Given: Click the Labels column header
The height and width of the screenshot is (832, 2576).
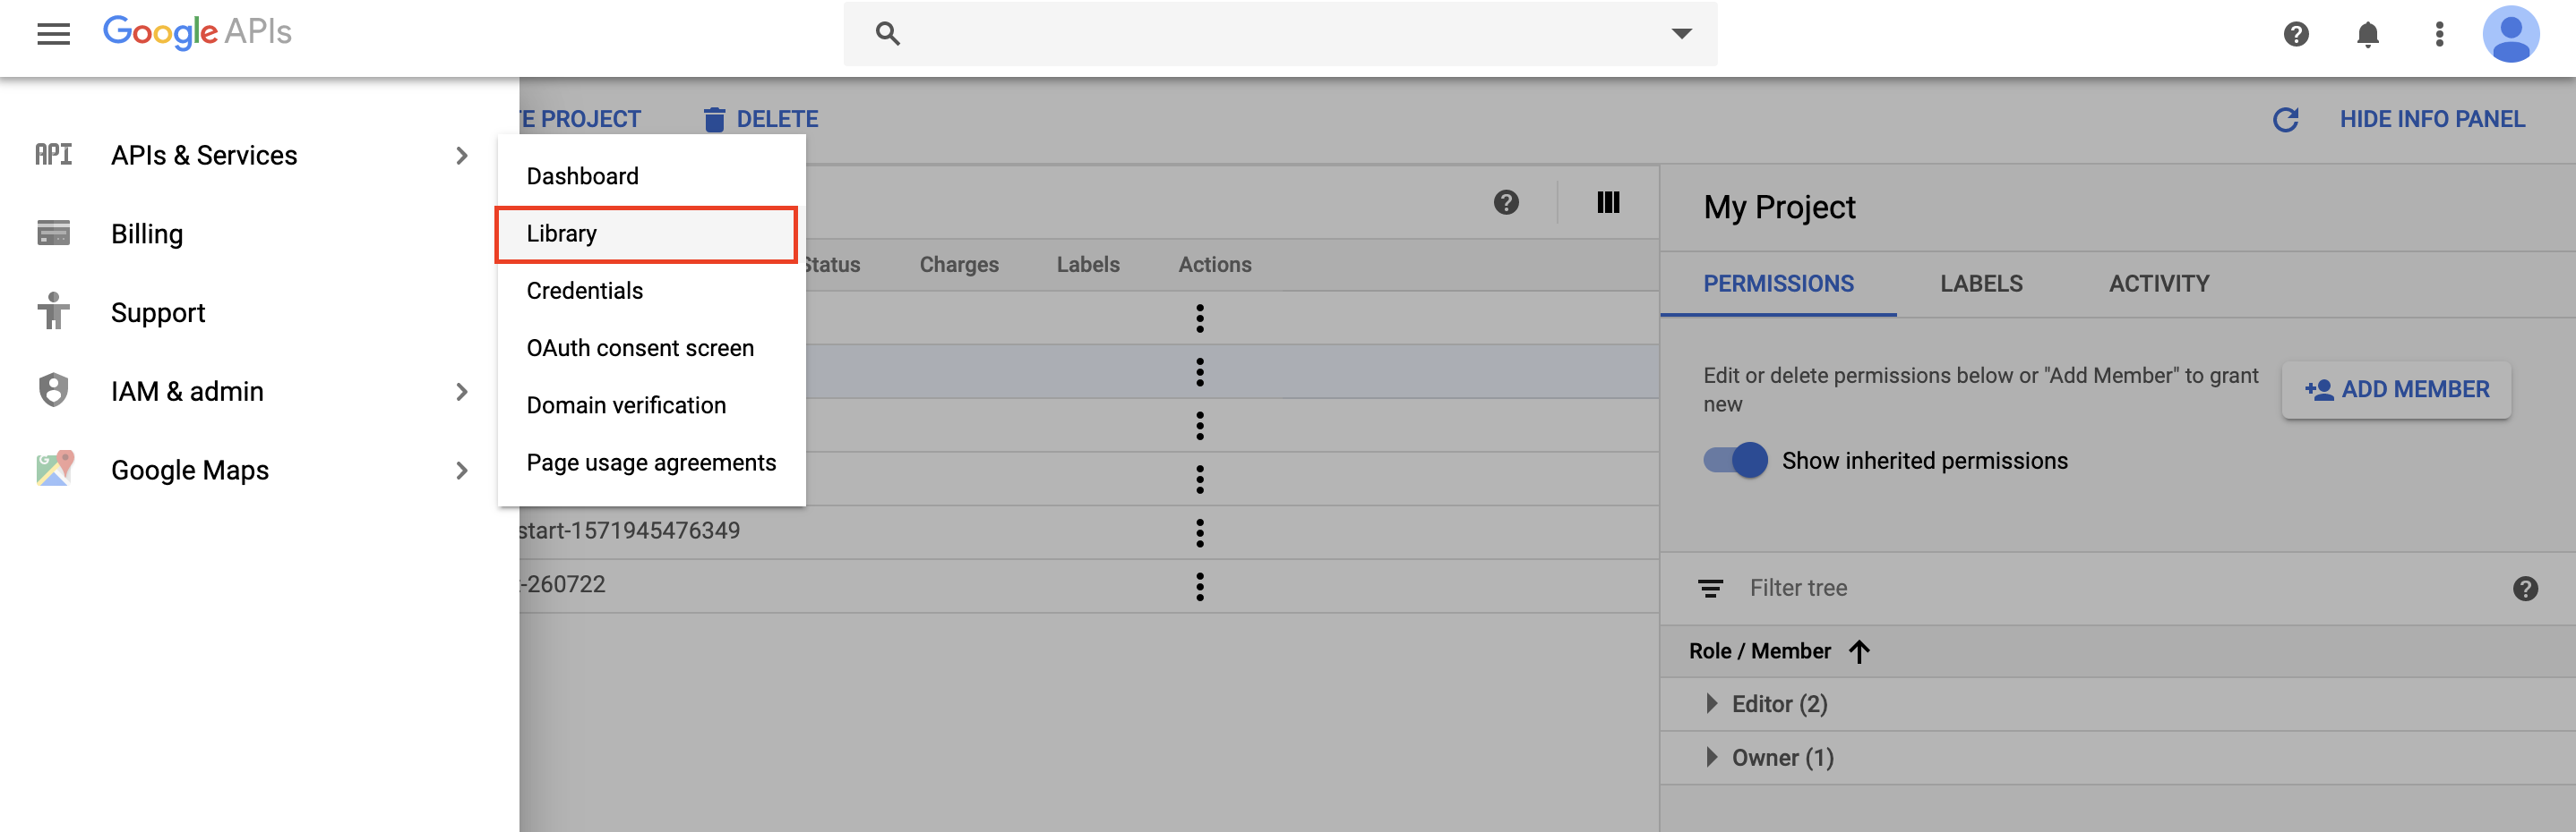Looking at the screenshot, I should pyautogui.click(x=1088, y=265).
